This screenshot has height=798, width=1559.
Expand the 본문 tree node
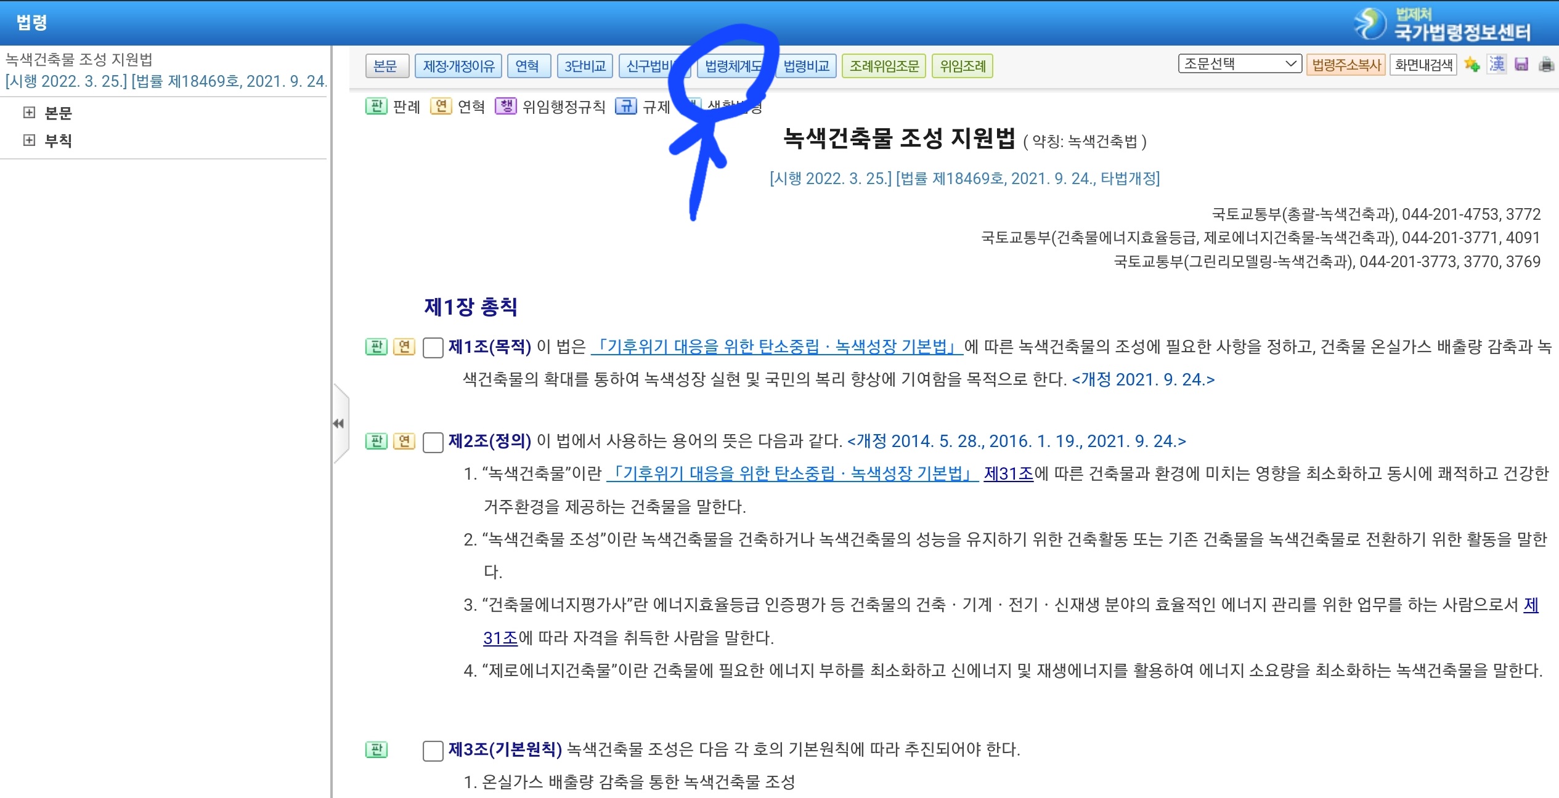pyautogui.click(x=29, y=113)
